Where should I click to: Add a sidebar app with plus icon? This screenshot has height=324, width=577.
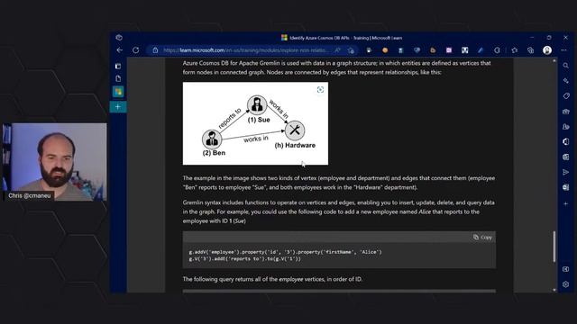[x=566, y=203]
